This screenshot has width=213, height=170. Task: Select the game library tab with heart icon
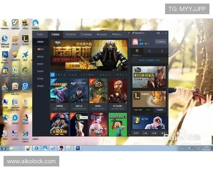(x=55, y=34)
